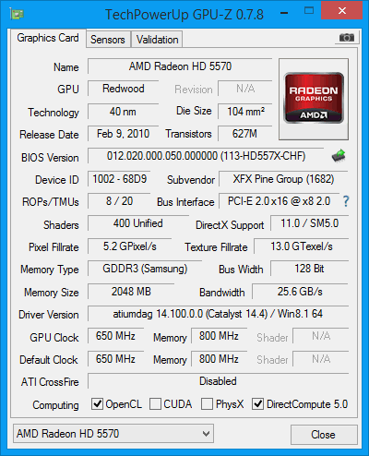Click the Close button
This screenshot has height=456, width=369.
pos(324,435)
